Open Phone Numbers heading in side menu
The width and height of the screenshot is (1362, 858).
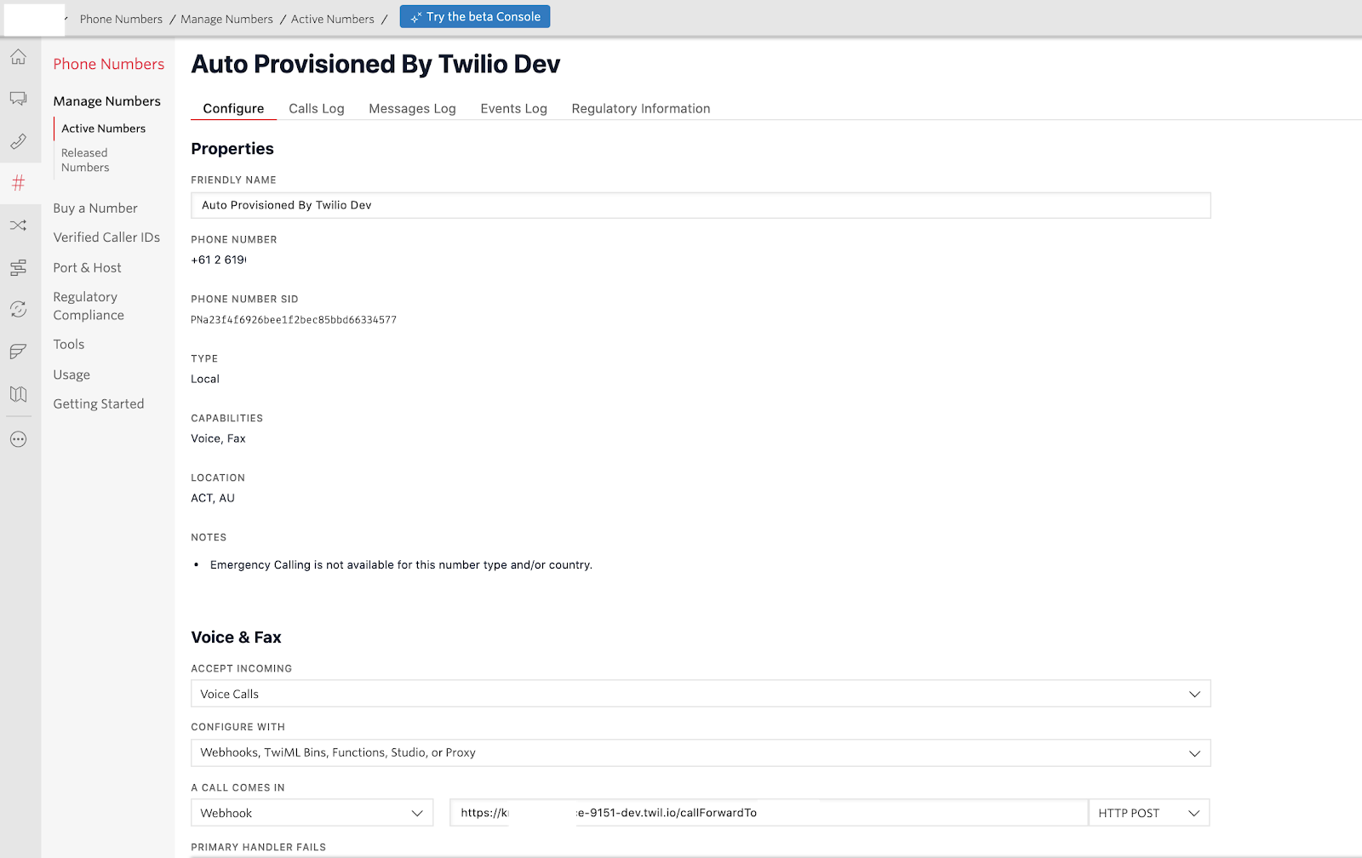(x=109, y=64)
